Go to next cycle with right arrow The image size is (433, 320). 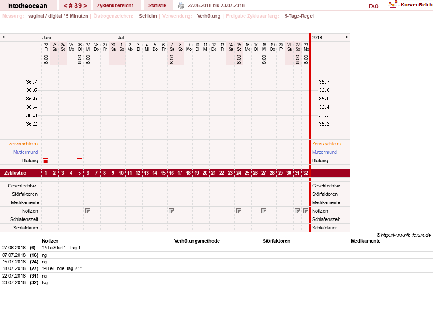pyautogui.click(x=85, y=6)
